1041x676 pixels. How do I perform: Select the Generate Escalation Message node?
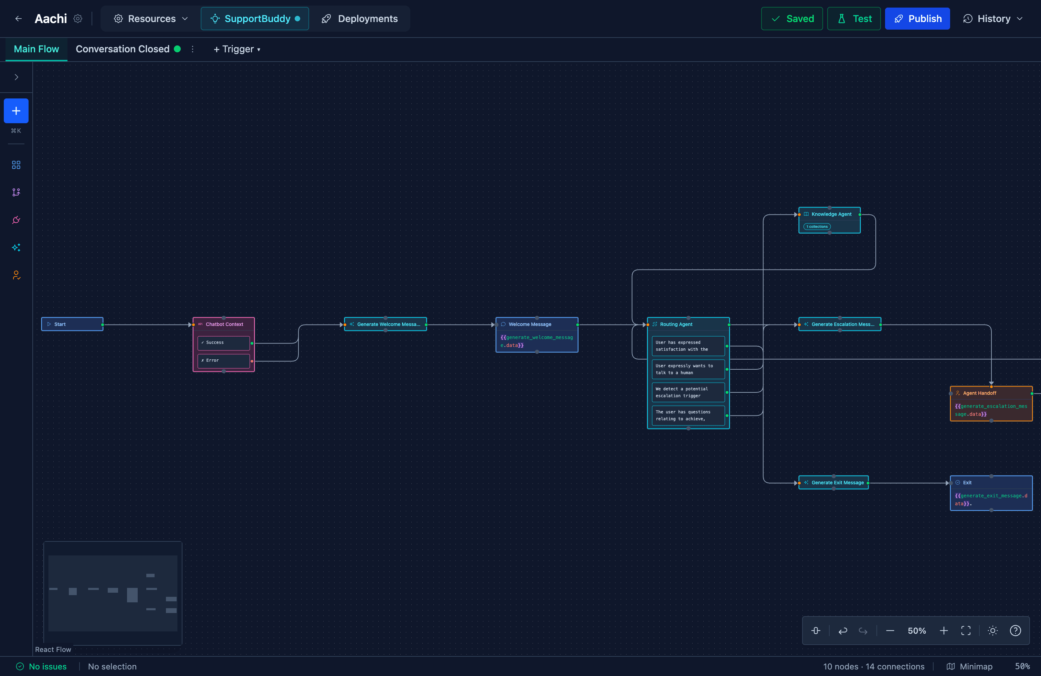click(x=839, y=324)
